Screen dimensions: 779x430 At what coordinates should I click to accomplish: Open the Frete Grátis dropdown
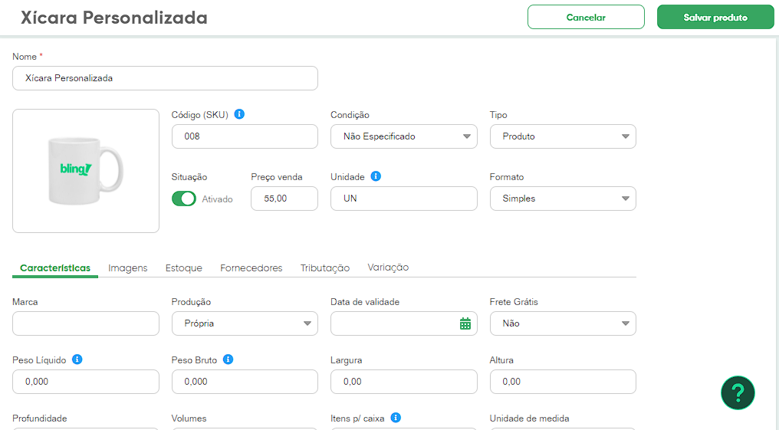click(x=562, y=323)
